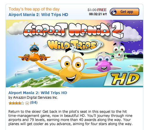Click the Get app button

(125, 12)
